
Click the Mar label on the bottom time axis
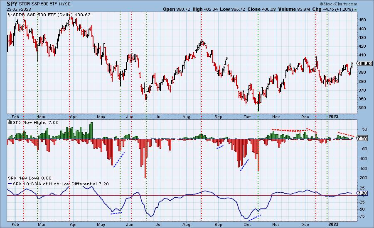pyautogui.click(x=42, y=224)
